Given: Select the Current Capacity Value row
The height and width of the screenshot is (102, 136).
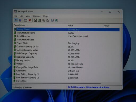Looking at the screenshot, I should [67, 50].
